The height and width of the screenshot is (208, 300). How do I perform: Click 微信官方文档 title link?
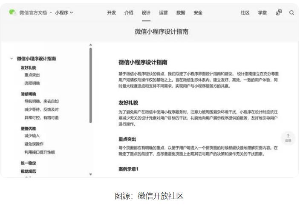click(x=33, y=13)
